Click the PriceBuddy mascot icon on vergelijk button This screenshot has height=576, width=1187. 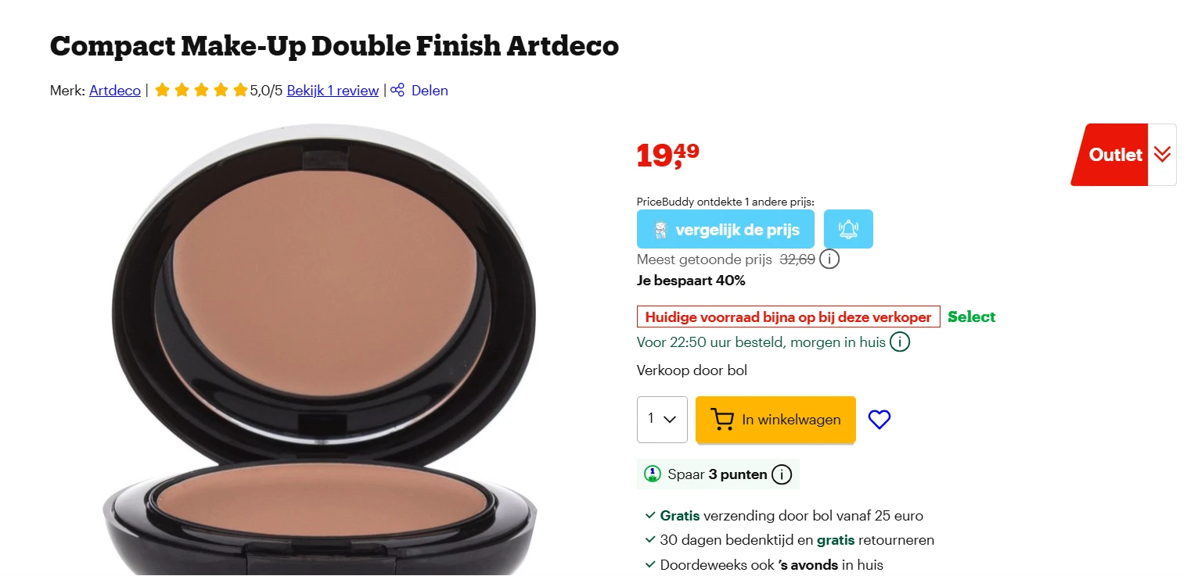pyautogui.click(x=660, y=230)
